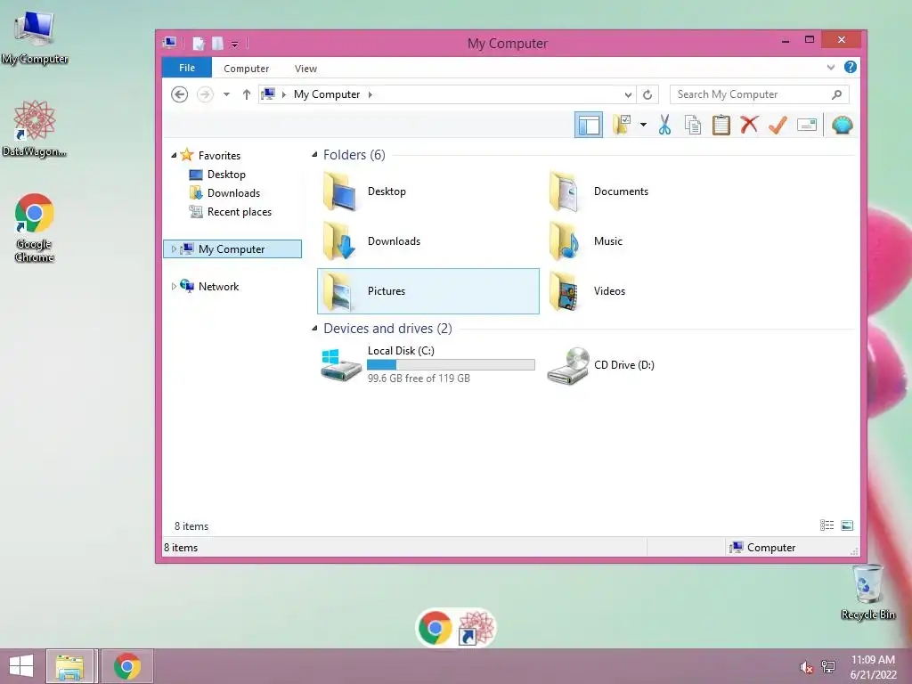Click the Paste clipboard icon

click(x=721, y=125)
